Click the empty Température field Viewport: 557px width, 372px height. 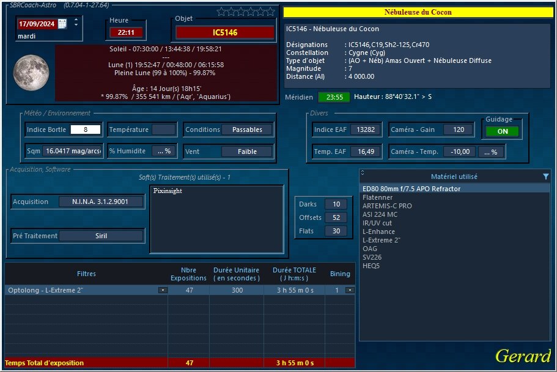pos(164,129)
